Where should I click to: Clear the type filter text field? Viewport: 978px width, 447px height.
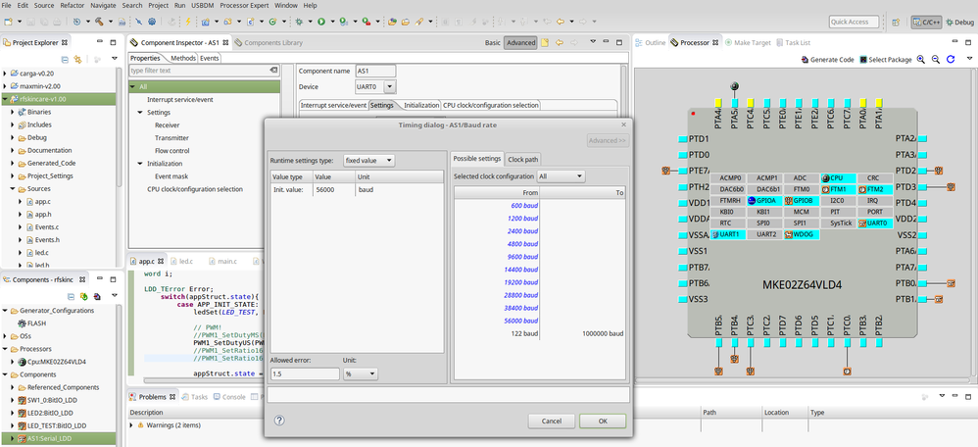[x=273, y=71]
